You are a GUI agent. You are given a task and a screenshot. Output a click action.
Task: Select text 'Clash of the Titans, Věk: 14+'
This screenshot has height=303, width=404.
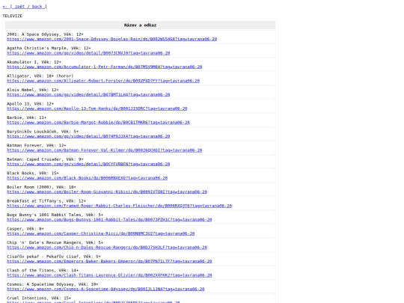[43, 271]
